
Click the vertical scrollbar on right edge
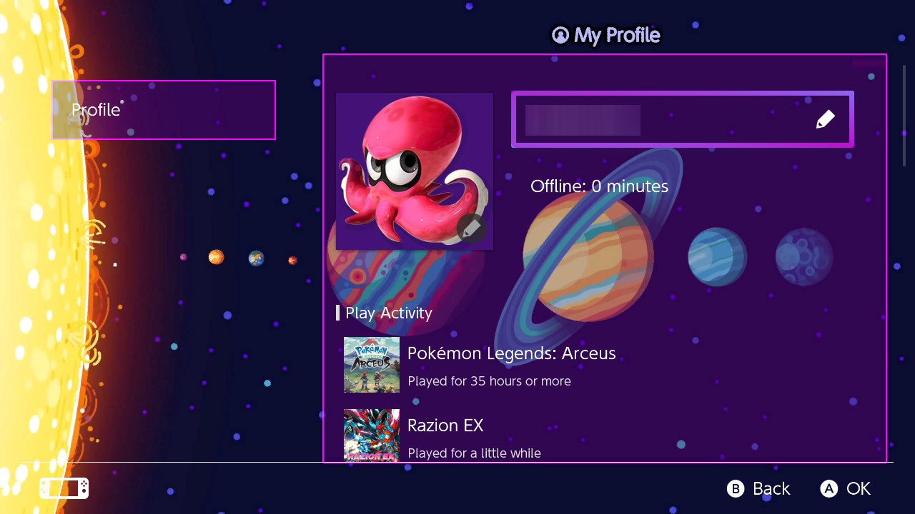(904, 116)
